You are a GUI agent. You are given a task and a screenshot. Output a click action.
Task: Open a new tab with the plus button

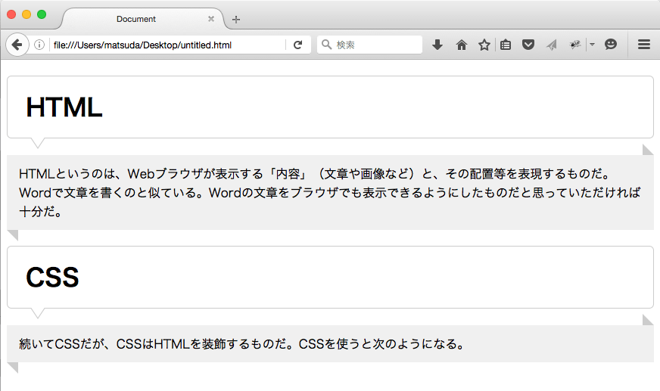pyautogui.click(x=236, y=20)
